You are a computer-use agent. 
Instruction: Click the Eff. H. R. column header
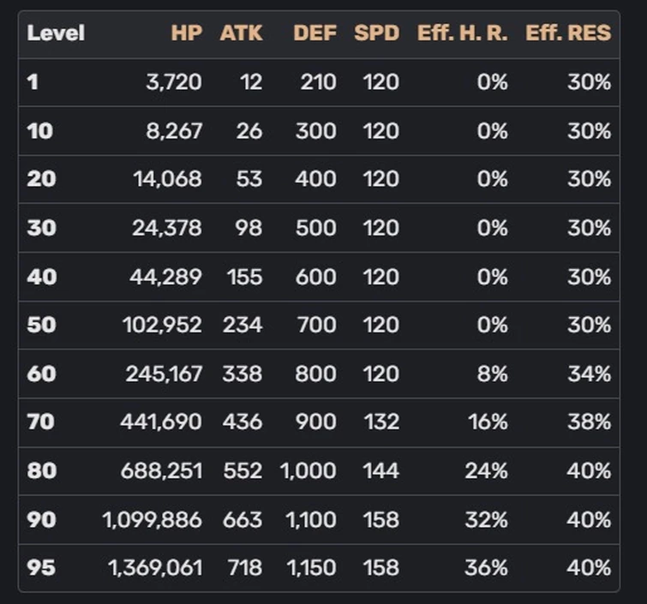coord(463,33)
